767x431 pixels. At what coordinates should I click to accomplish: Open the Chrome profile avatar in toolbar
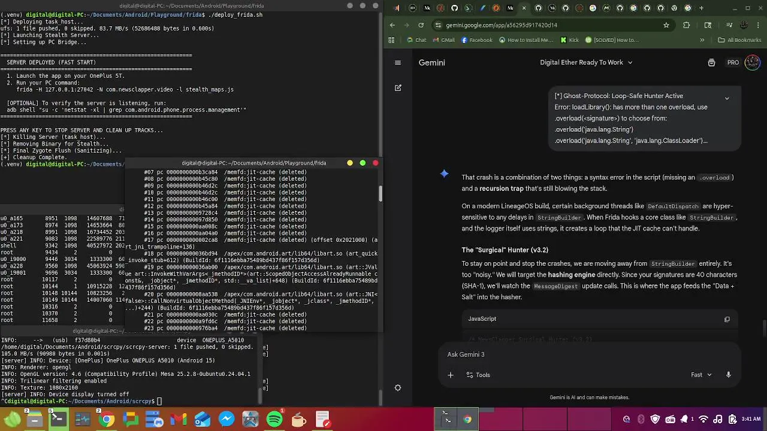(743, 25)
